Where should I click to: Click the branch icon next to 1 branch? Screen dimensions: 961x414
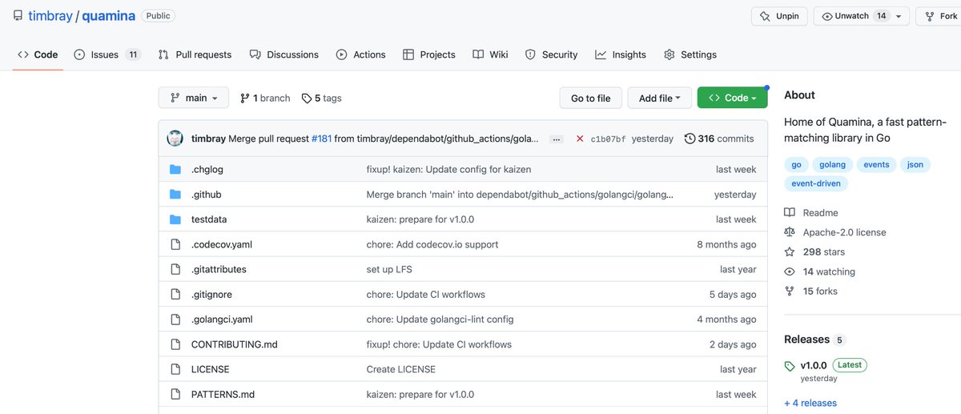click(x=245, y=98)
